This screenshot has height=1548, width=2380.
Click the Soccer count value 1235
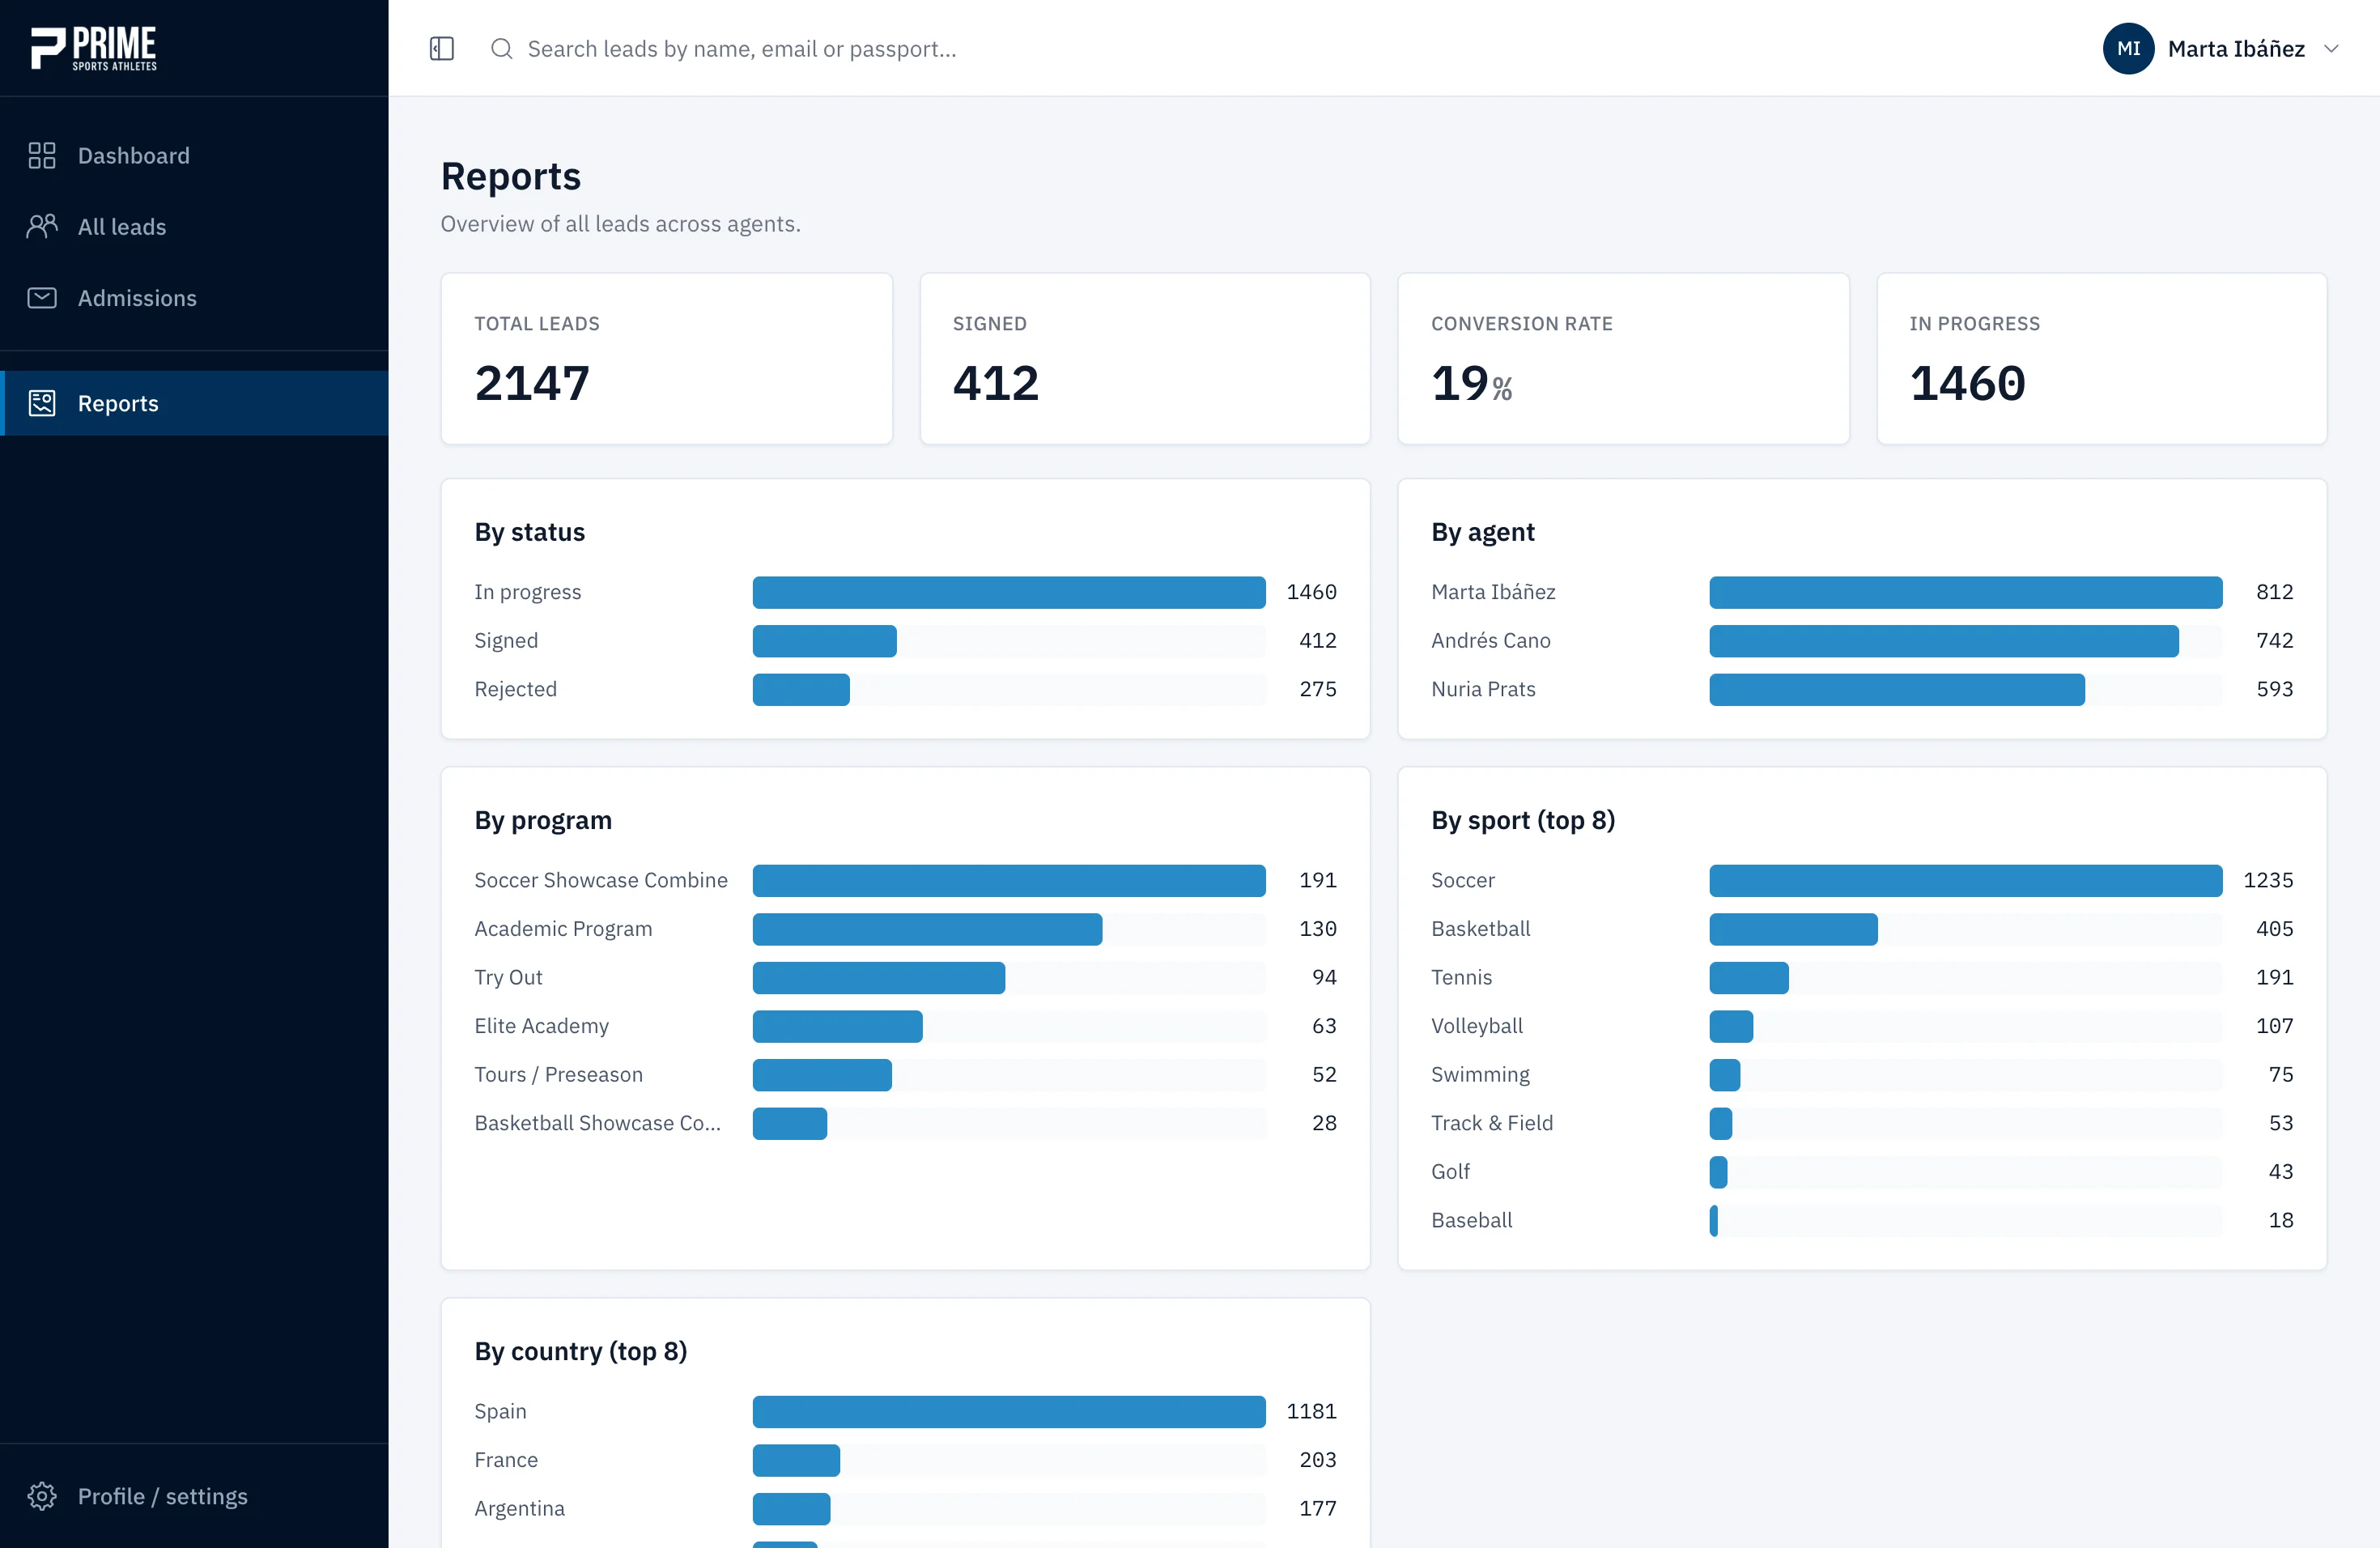click(x=2268, y=880)
